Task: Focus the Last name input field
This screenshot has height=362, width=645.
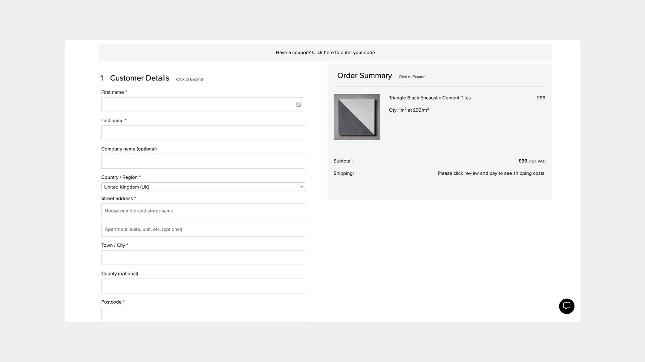Action: pyautogui.click(x=203, y=133)
